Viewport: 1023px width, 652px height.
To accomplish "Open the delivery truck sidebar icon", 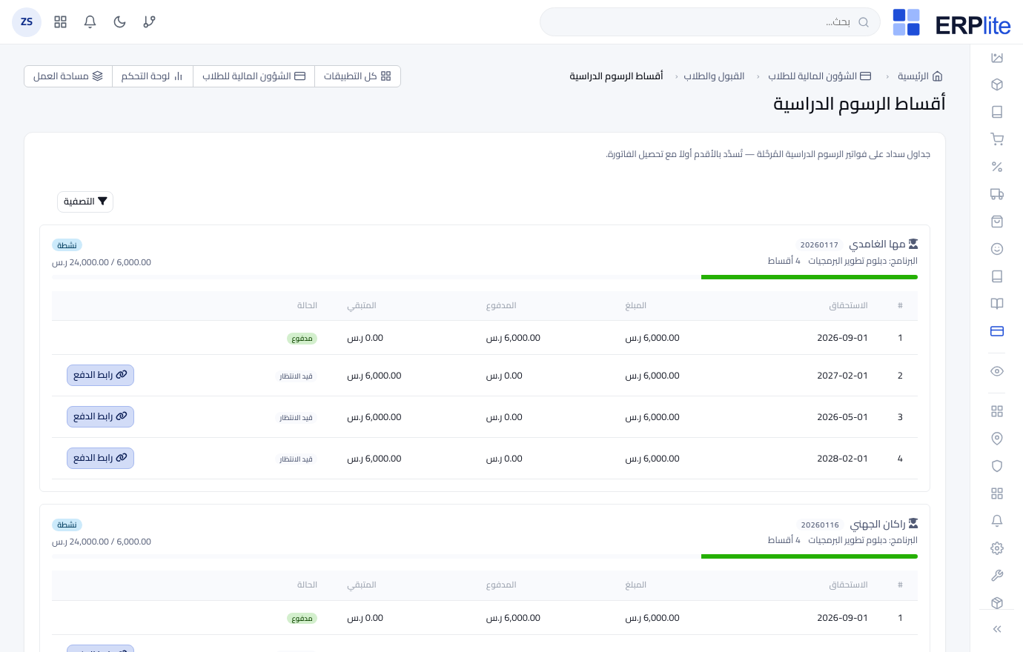I will click(997, 194).
